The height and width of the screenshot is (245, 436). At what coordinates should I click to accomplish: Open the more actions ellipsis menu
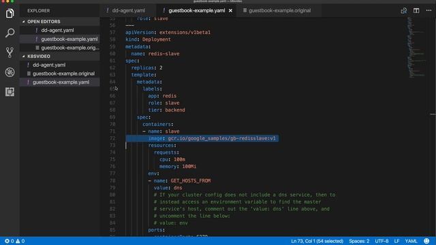point(429,11)
